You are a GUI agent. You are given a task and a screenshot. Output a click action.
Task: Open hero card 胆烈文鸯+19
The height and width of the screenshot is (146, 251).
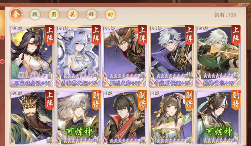coord(124,56)
